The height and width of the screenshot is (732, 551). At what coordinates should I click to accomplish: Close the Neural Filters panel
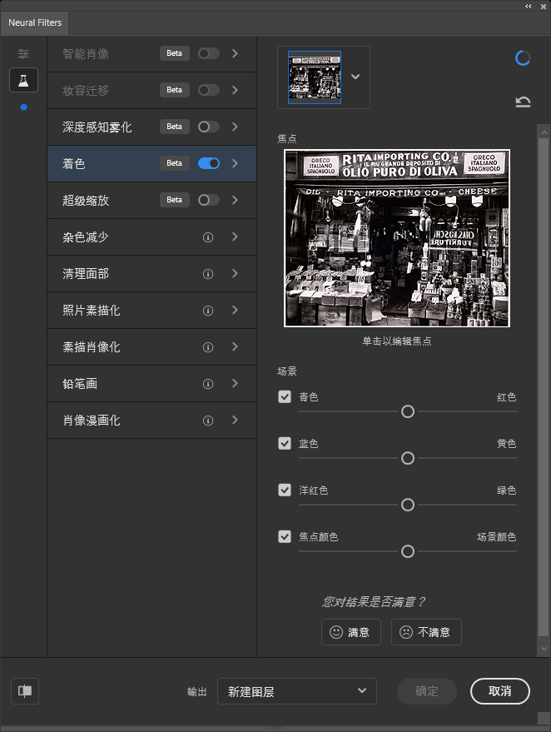click(543, 6)
